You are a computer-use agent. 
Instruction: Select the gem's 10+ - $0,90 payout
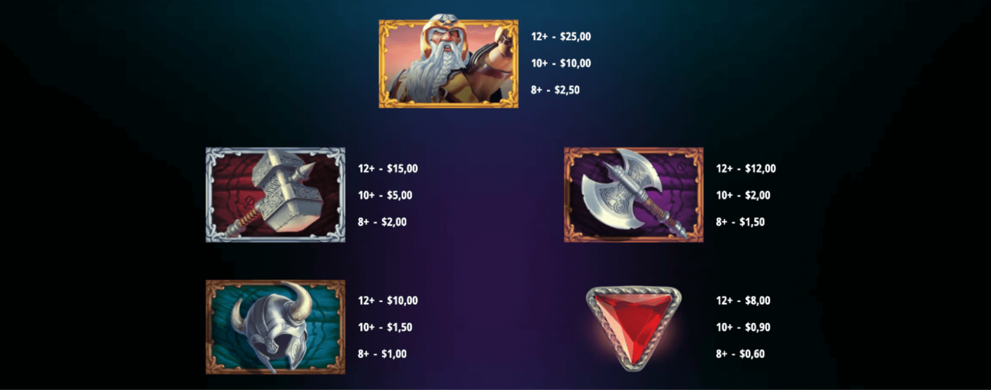tap(743, 328)
